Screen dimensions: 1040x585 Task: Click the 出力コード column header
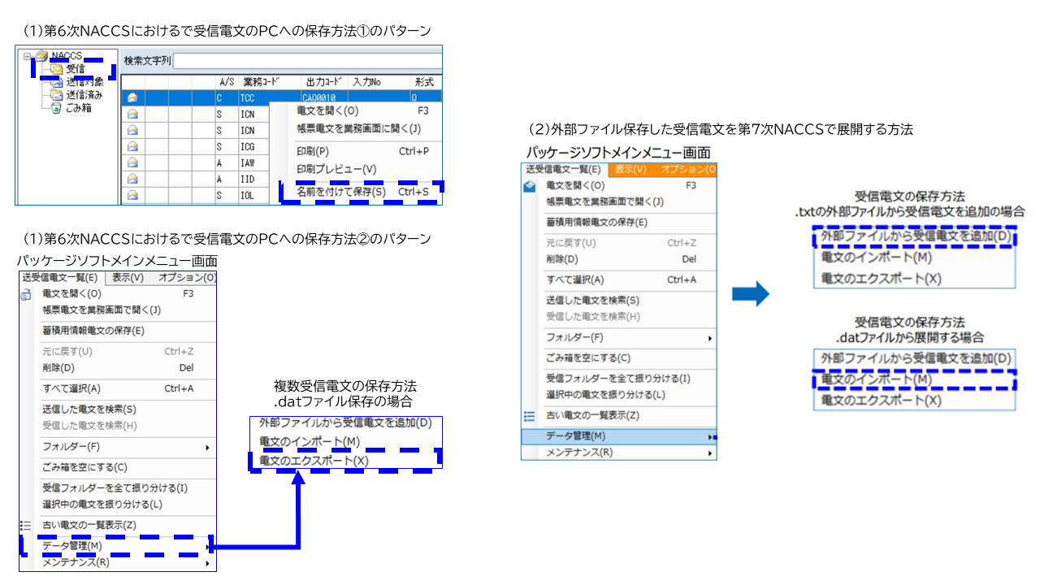324,82
